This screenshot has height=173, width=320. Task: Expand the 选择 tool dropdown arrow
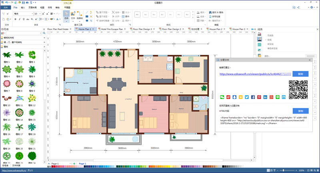click(x=66, y=21)
